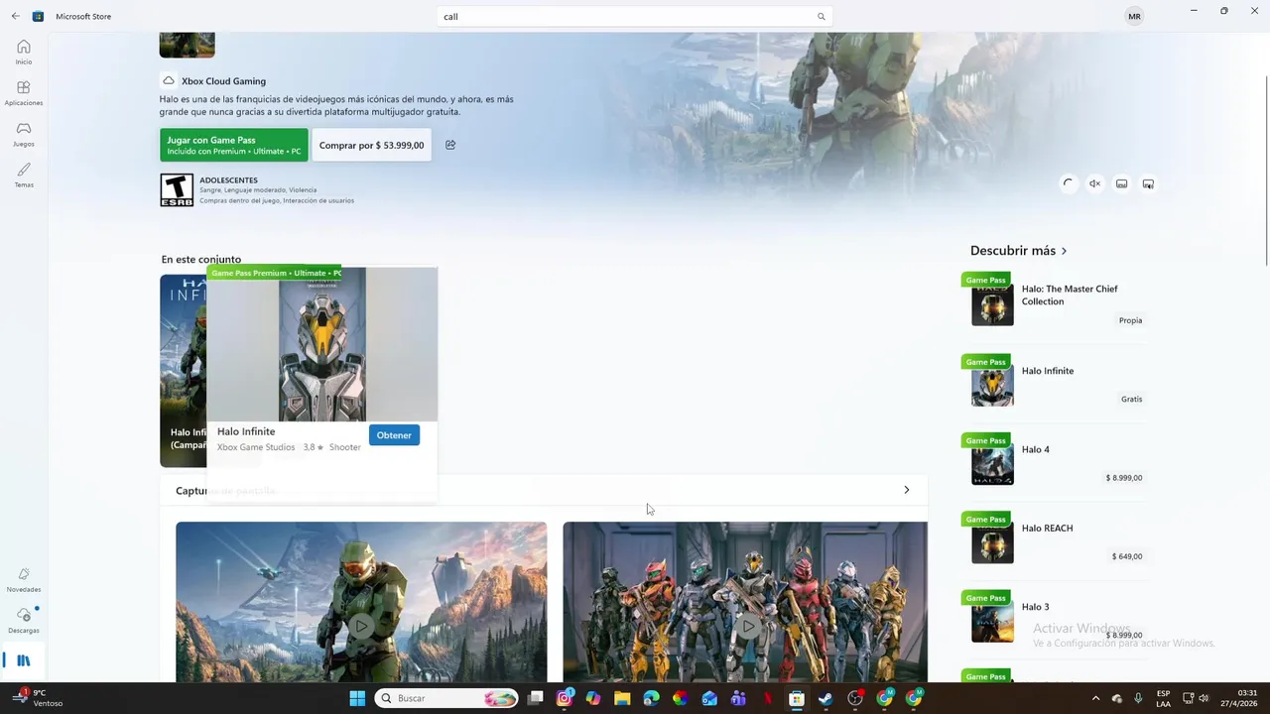1270x714 pixels.
Task: Toggle the trailer closed captions icon
Action: point(1121,183)
